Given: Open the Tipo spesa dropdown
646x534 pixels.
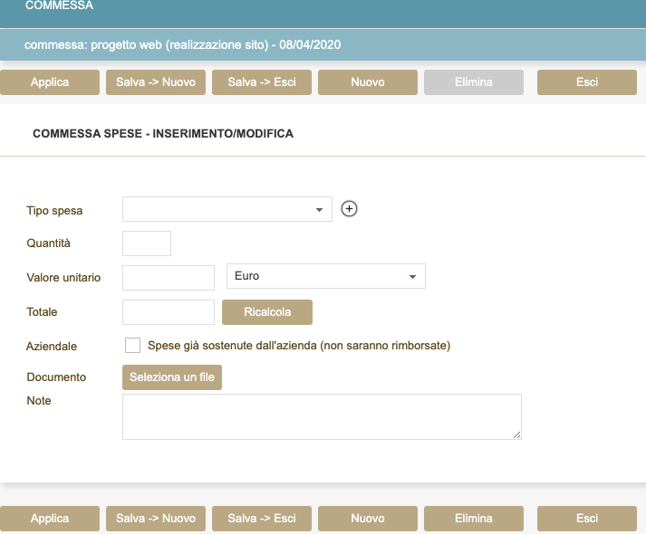Looking at the screenshot, I should [x=227, y=210].
